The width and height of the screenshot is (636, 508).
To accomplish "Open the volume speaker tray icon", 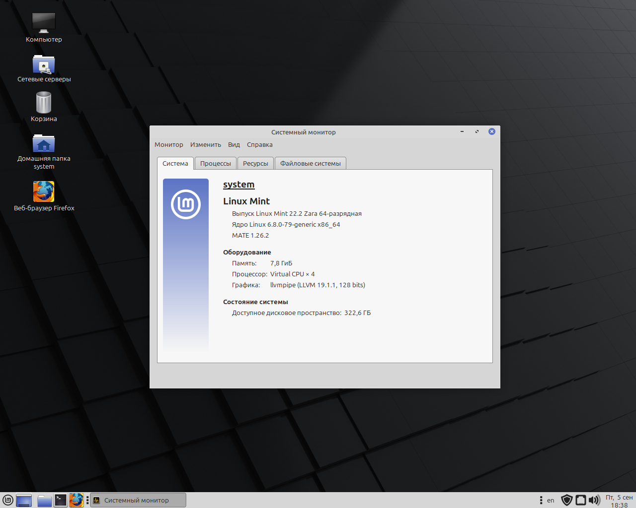I will [594, 500].
